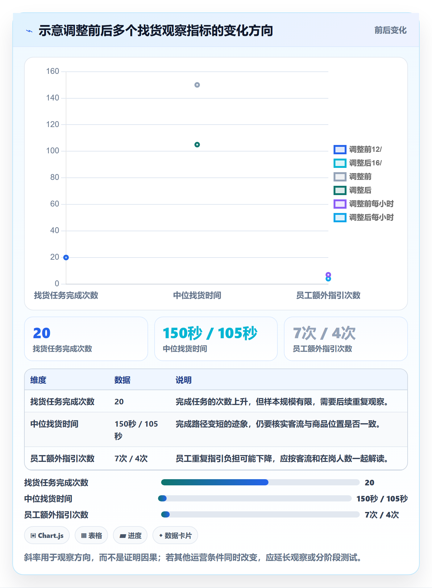
Task: Click y-axis tick label 160
Action: click(52, 71)
